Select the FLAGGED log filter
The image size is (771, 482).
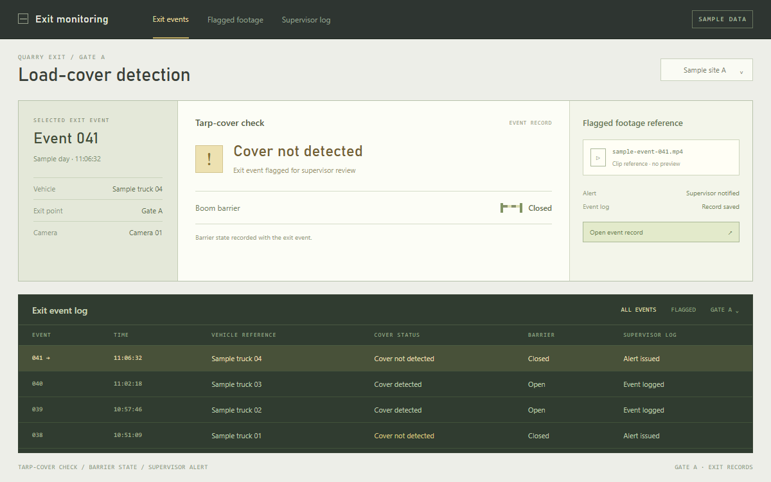(x=684, y=310)
